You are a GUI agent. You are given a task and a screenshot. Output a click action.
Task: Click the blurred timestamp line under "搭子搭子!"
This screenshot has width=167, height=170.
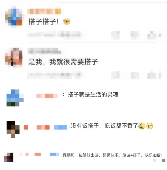[x=54, y=35]
